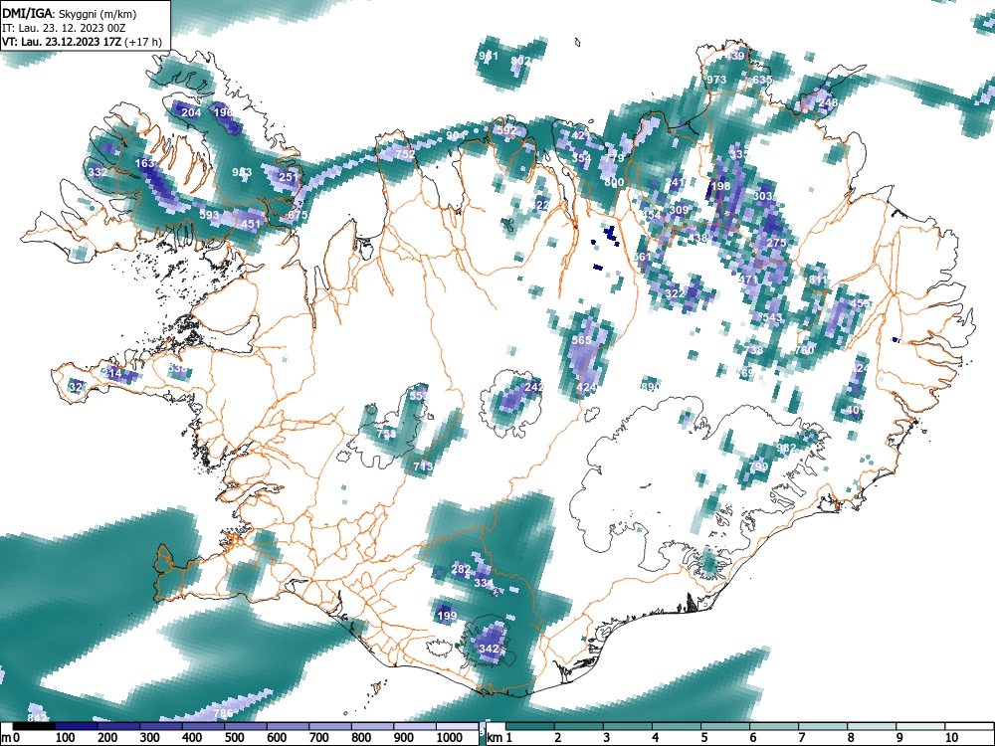
Task: Click the visibility value 752
Action: [x=405, y=154]
